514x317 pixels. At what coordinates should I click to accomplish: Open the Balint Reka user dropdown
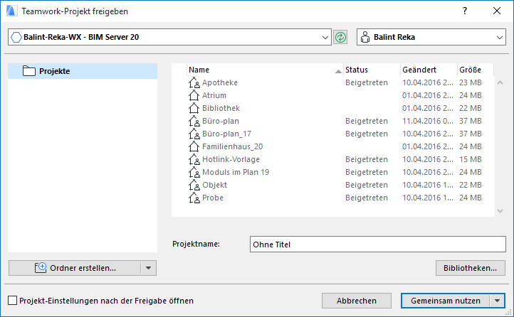click(499, 37)
